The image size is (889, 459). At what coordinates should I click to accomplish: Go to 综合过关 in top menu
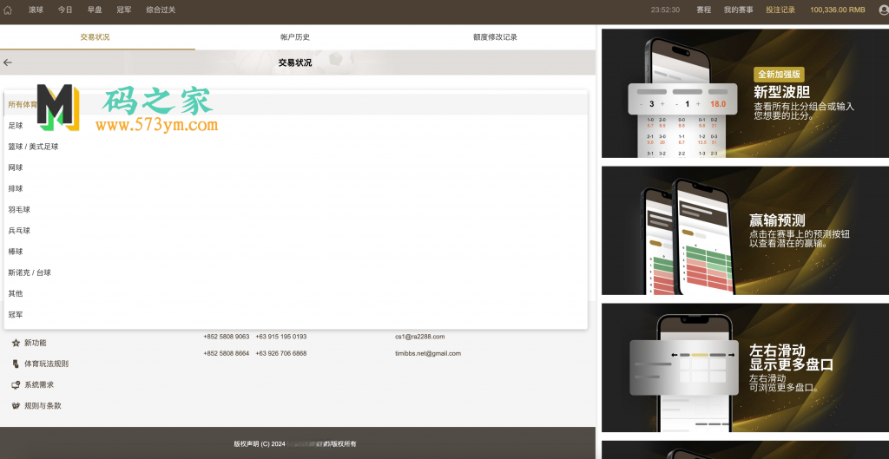[x=161, y=10]
